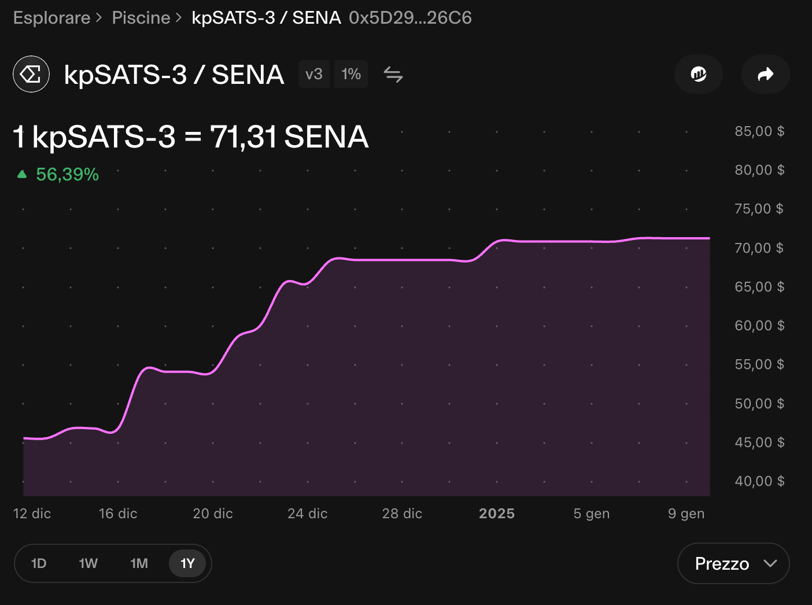Screen dimensions: 812x605
Task: Click chevron after Esplorare breadcrumb
Action: (99, 18)
